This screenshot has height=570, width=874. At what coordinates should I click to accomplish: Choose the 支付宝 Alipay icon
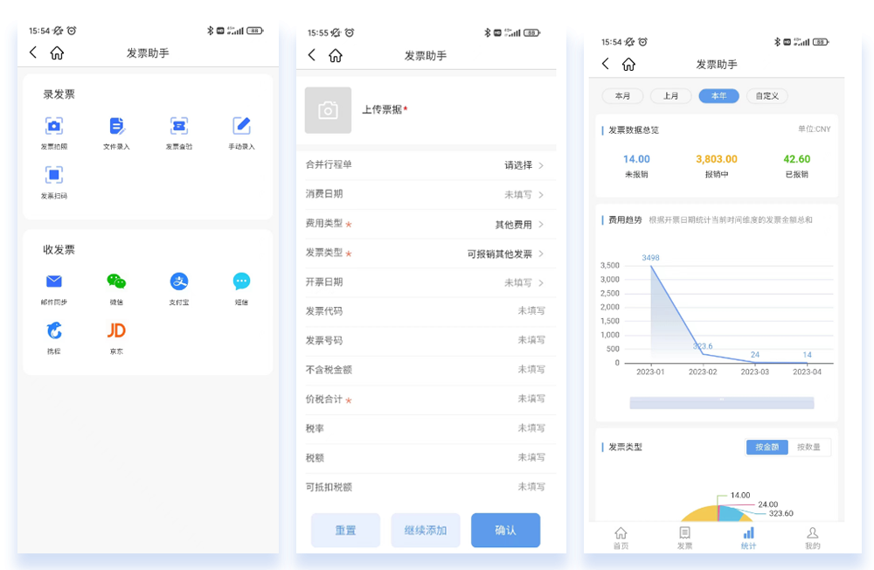[x=179, y=282]
